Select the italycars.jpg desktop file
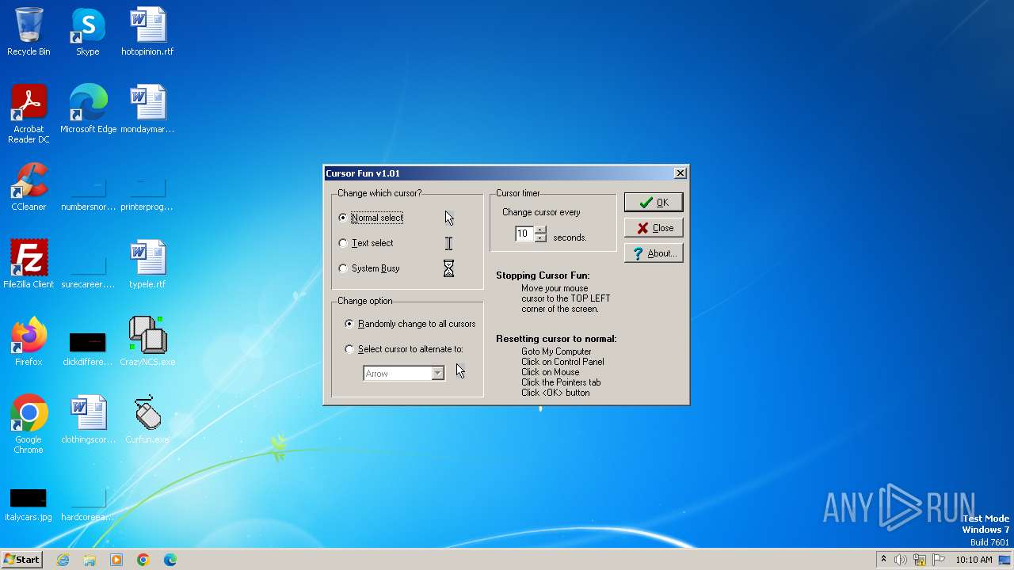This screenshot has width=1014, height=570. point(29,504)
